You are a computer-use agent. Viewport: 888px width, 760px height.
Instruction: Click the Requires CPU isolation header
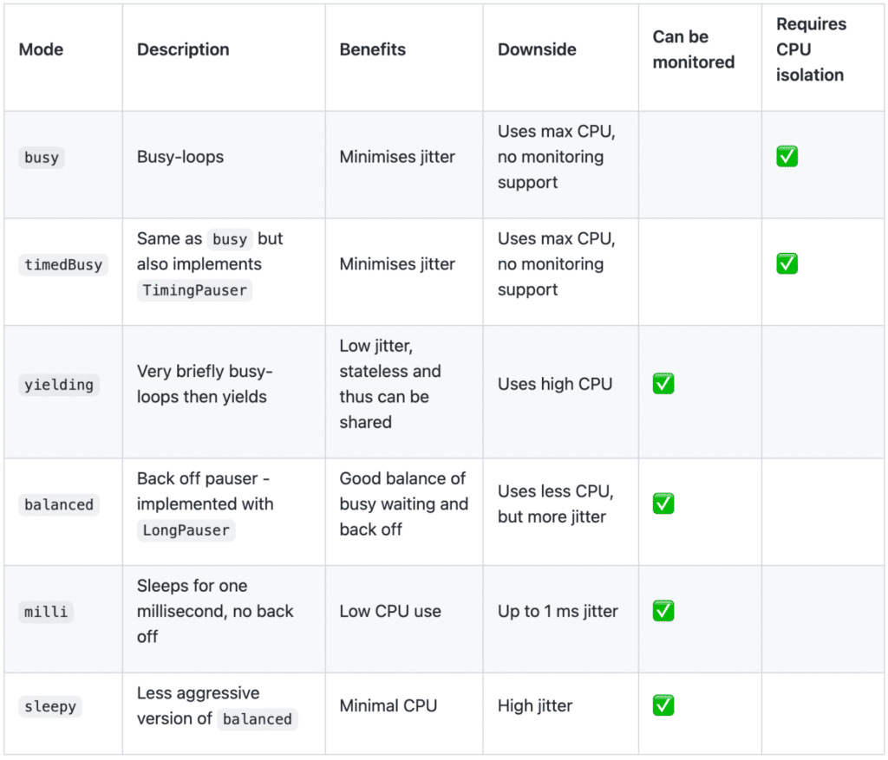tap(811, 49)
